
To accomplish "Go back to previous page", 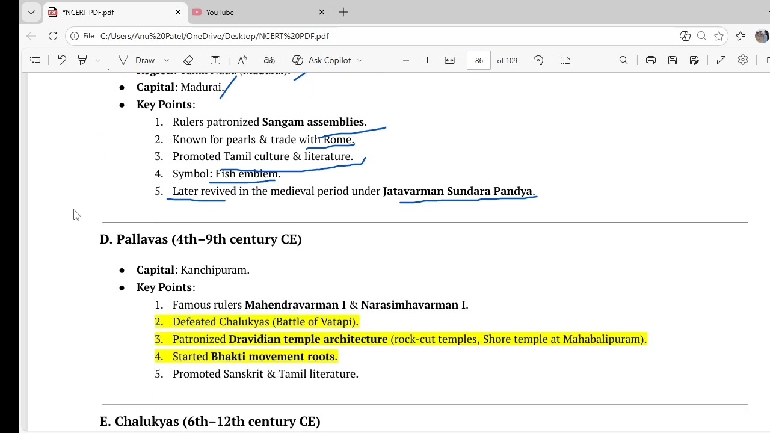I will (x=31, y=36).
